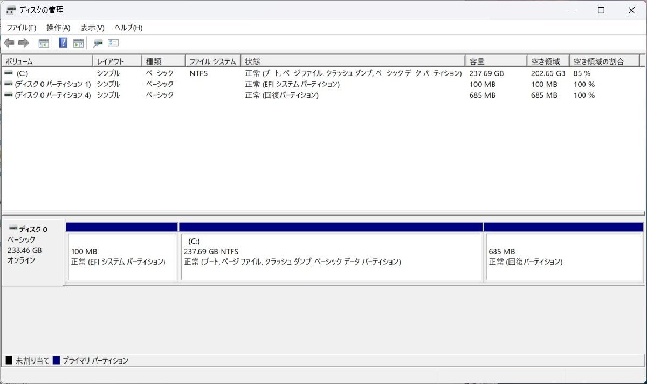Select the 685 MB 回復パーティション block

click(563, 253)
